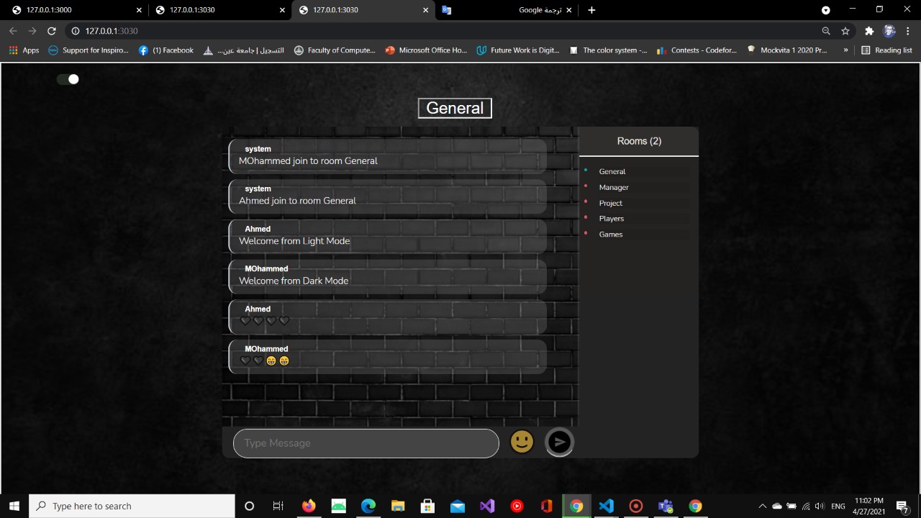Close the Google Translate tab
The width and height of the screenshot is (921, 518).
click(569, 10)
